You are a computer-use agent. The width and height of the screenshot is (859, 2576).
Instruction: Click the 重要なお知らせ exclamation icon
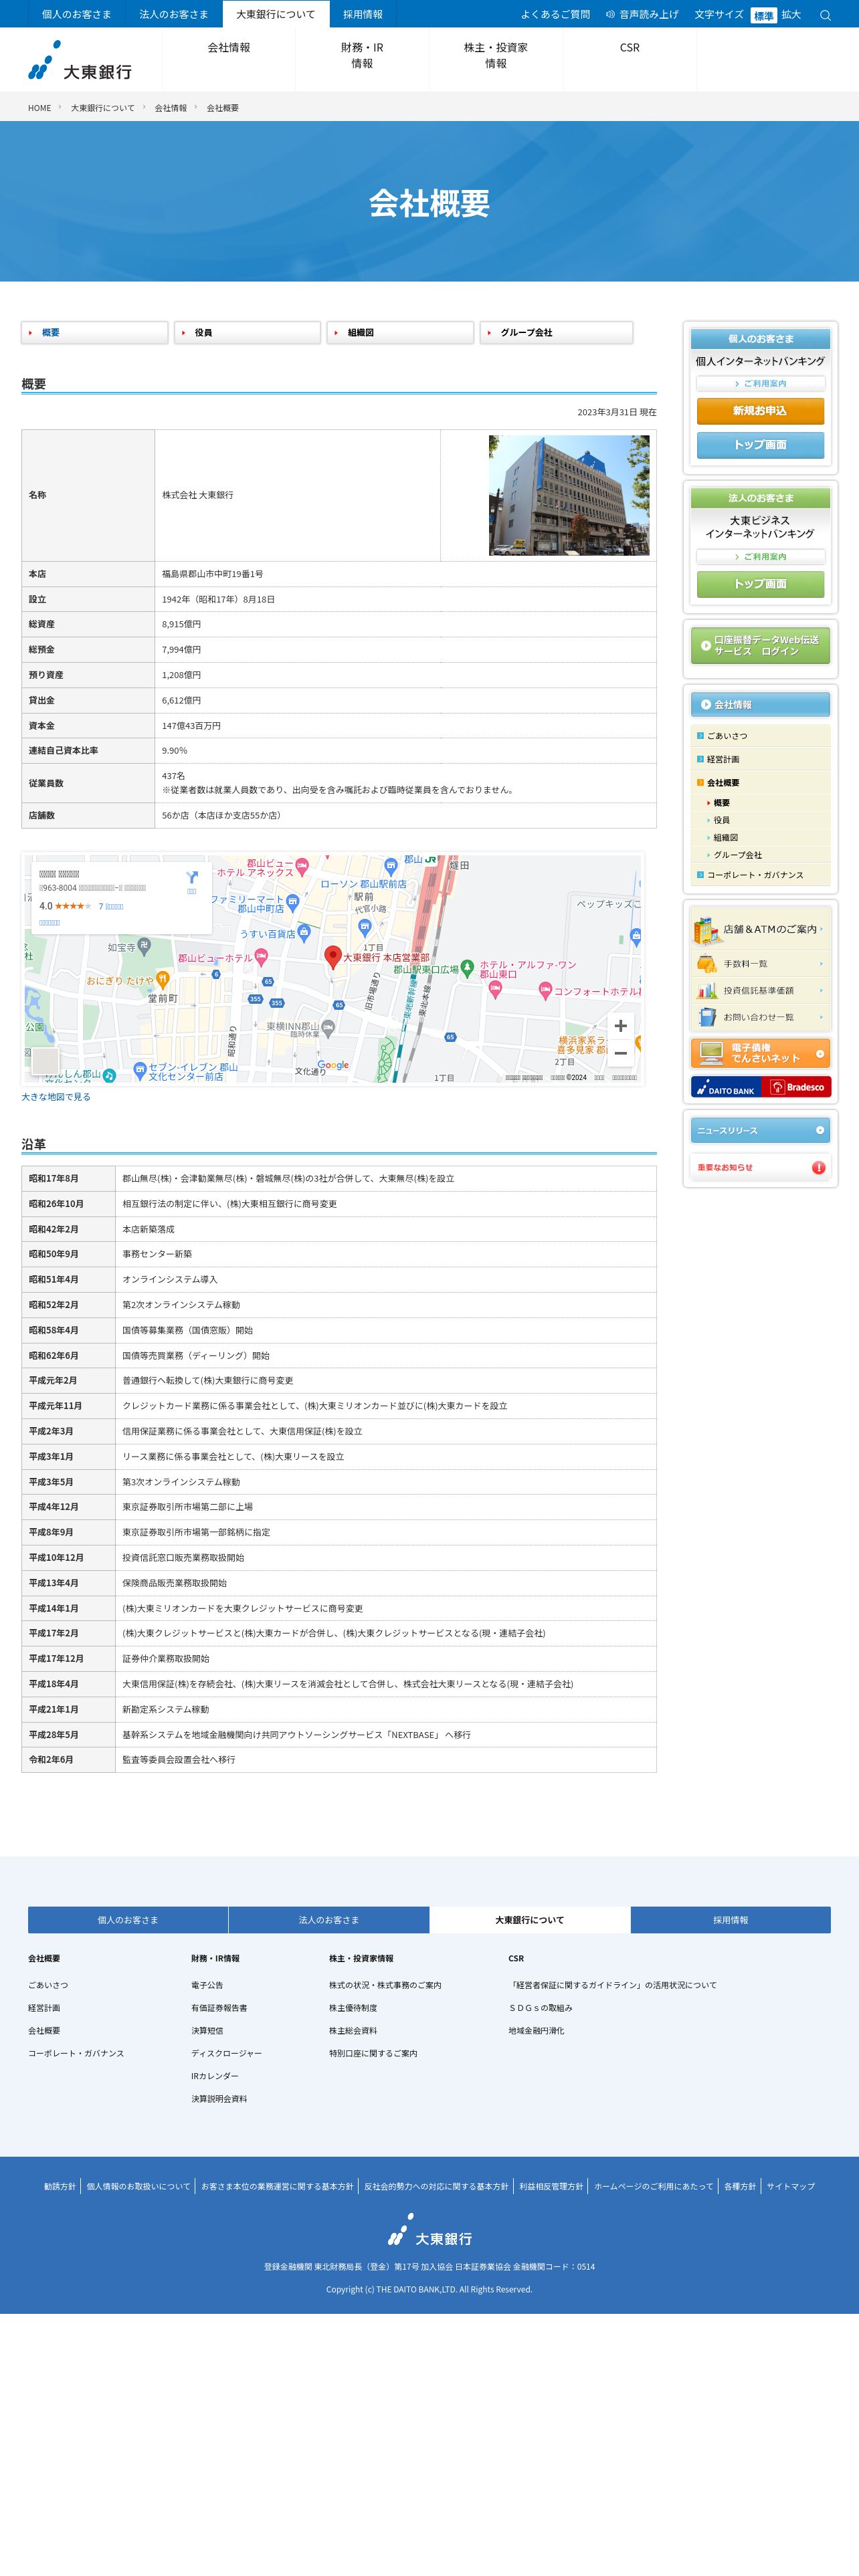click(818, 1167)
